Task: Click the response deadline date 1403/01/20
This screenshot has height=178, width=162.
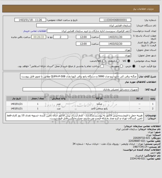Action: pyautogui.click(x=115, y=37)
